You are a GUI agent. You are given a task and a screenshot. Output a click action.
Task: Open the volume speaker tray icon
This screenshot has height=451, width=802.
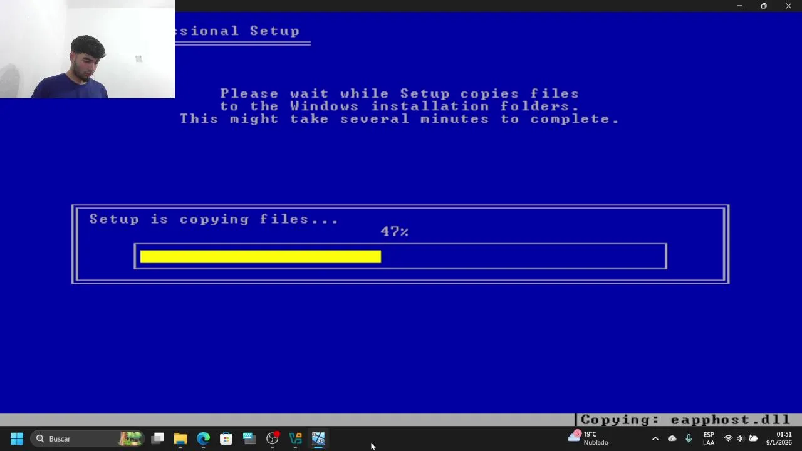(740, 438)
